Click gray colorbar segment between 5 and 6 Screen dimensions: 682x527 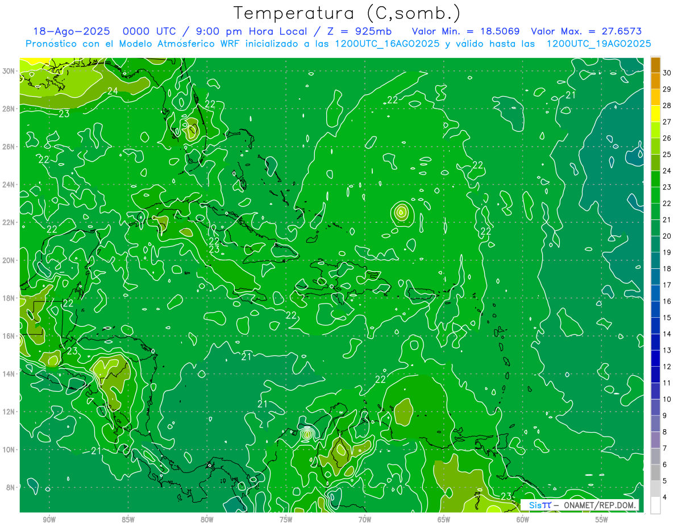coord(655,472)
